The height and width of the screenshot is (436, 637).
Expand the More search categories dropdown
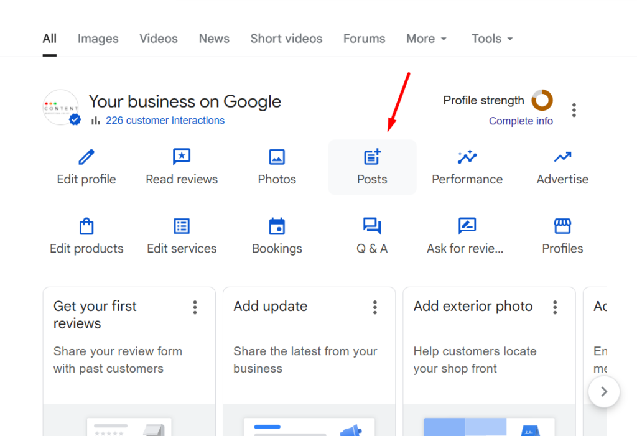(x=426, y=39)
